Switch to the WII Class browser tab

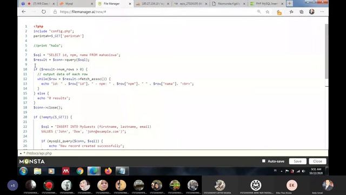(38, 4)
